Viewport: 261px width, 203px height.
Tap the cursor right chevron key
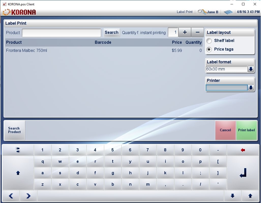[x=28, y=196]
